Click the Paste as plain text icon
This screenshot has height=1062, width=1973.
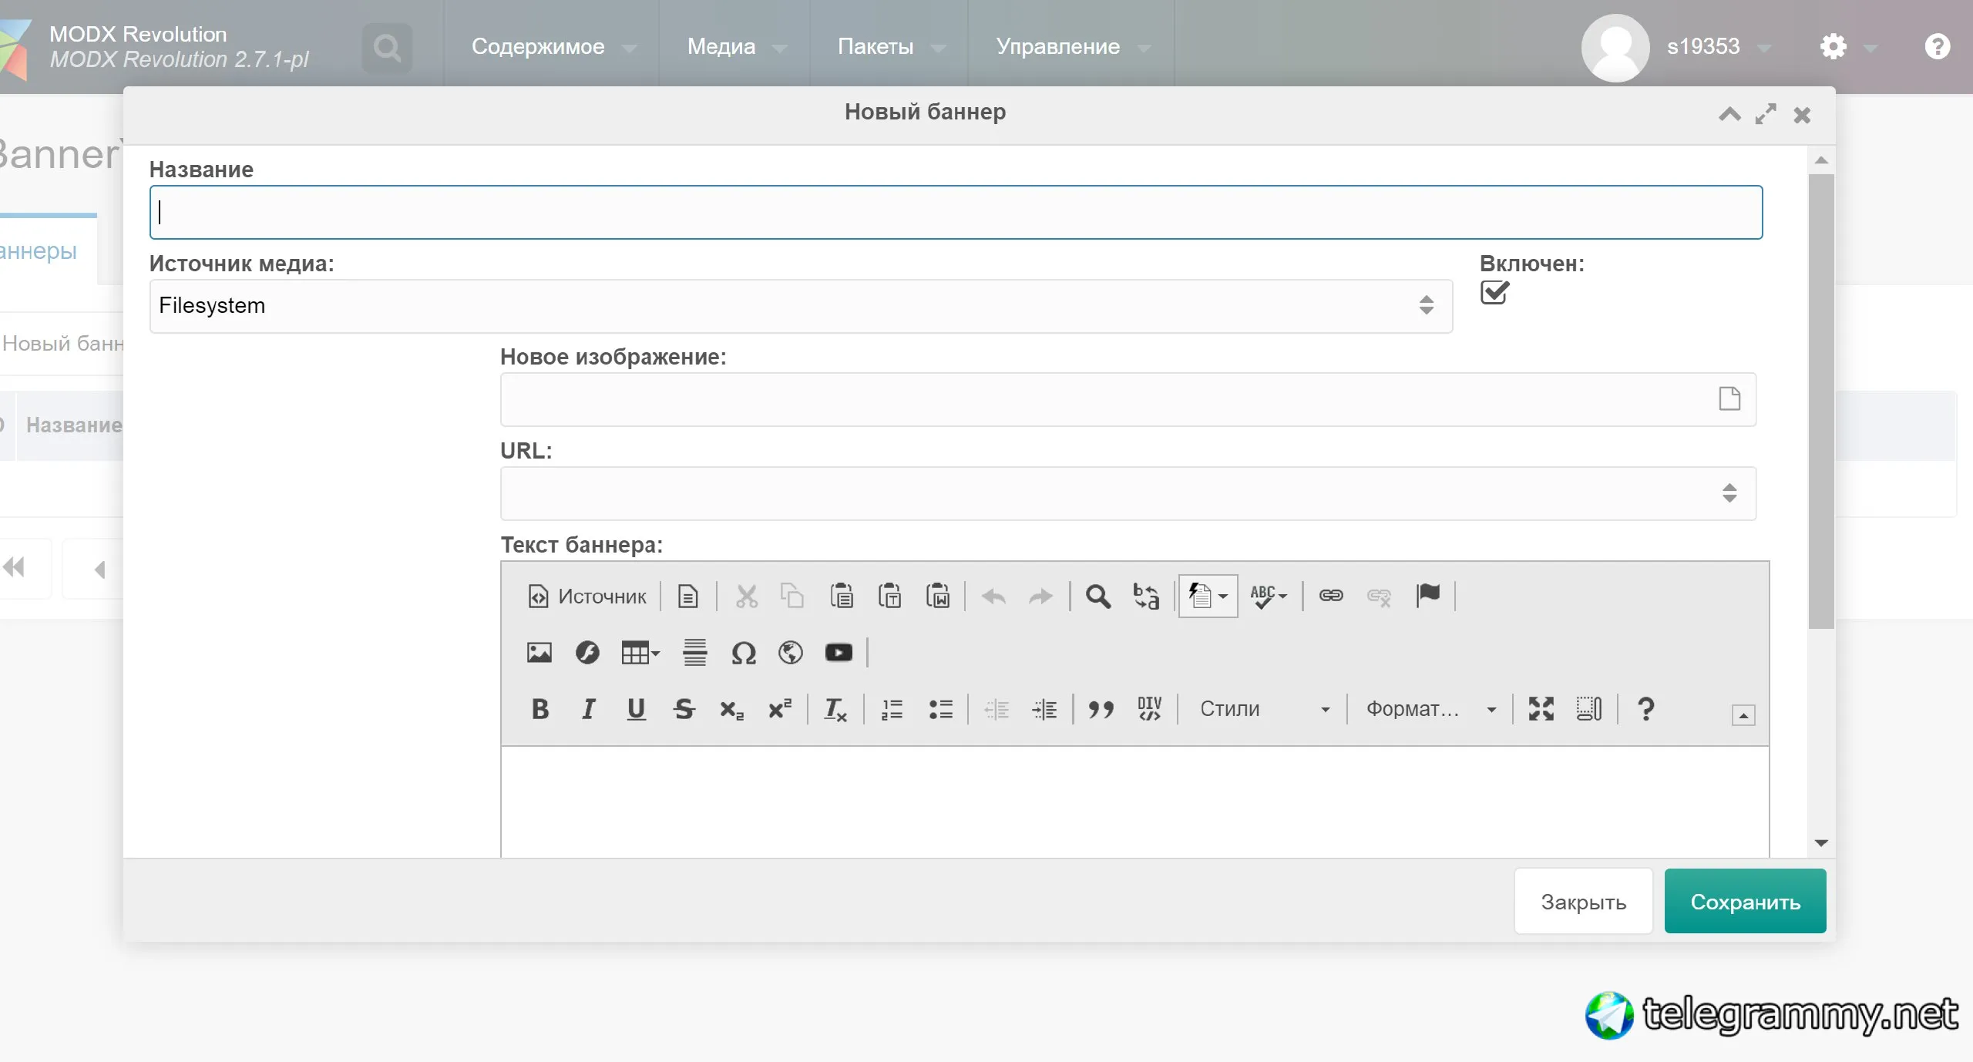(x=889, y=596)
